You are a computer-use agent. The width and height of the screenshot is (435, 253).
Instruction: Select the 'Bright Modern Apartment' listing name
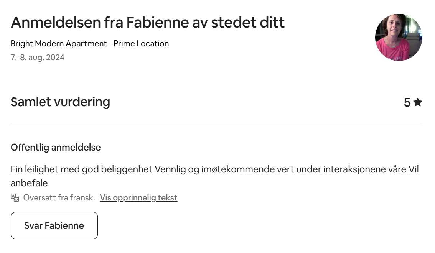(x=59, y=44)
